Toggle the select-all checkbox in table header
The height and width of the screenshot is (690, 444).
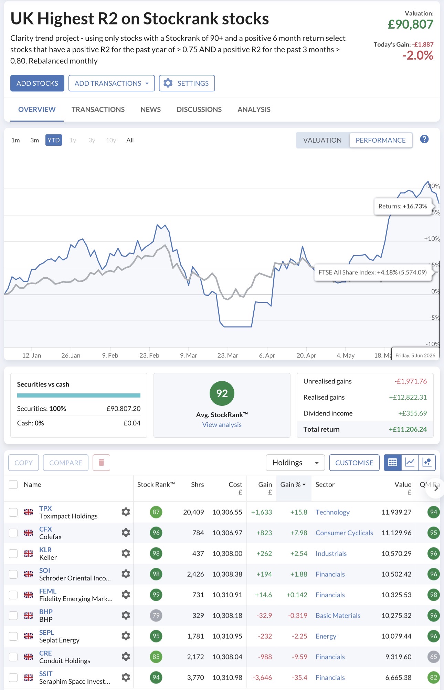[13, 484]
